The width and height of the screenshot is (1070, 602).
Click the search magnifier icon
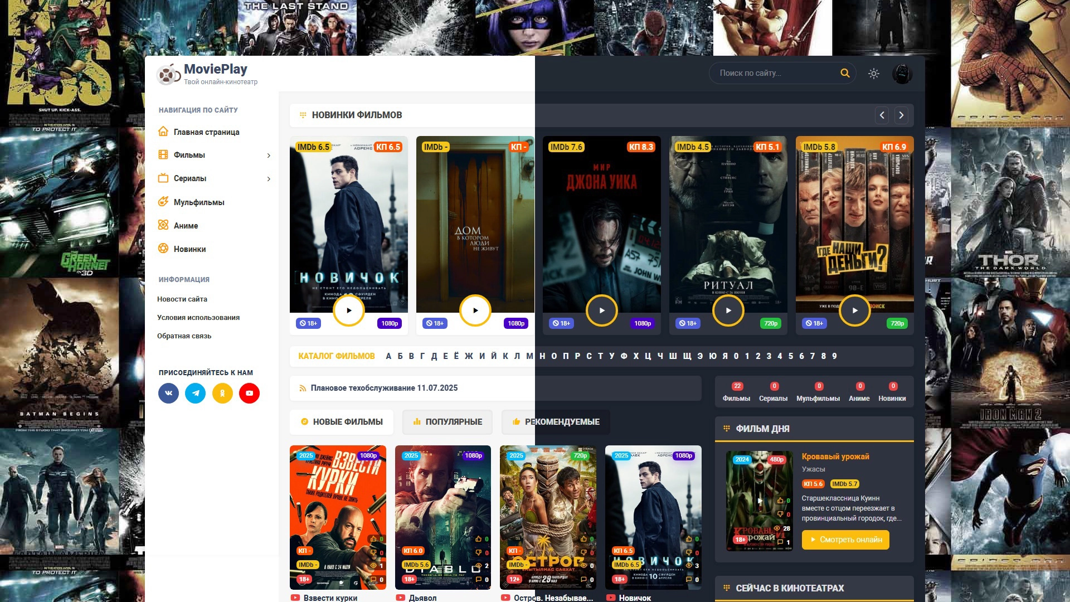[x=845, y=73]
